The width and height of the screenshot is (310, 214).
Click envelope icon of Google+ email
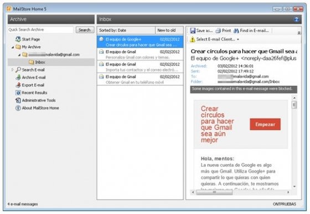pos(101,39)
